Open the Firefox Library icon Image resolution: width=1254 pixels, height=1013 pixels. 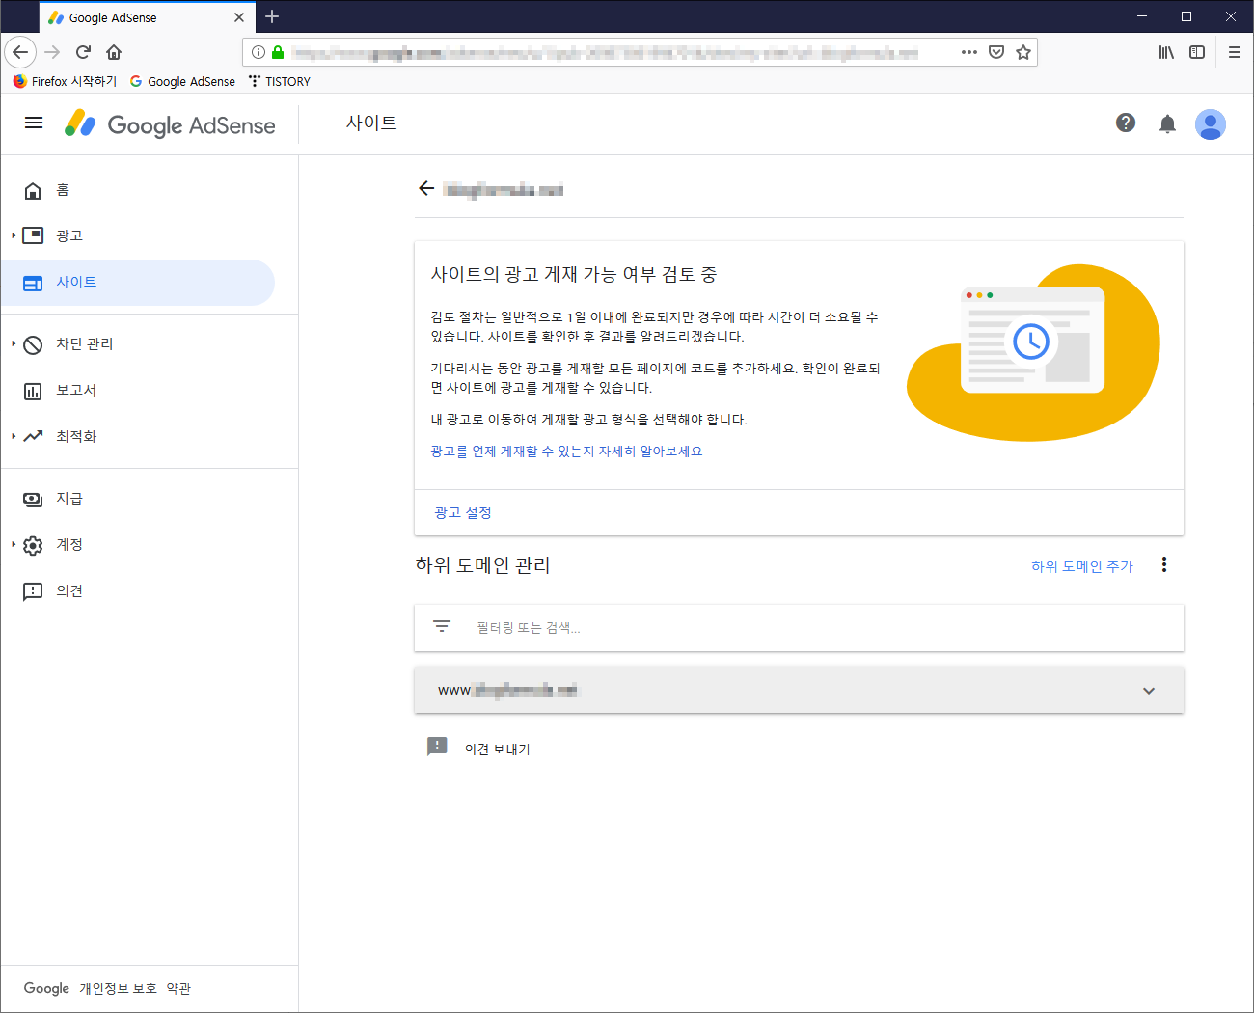1166,52
